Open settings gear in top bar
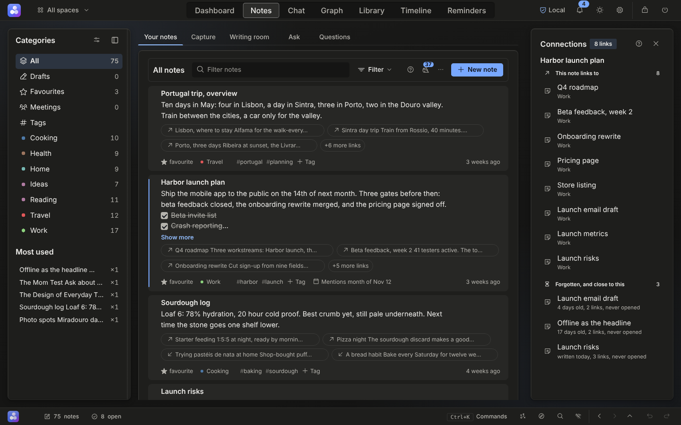 pyautogui.click(x=620, y=10)
